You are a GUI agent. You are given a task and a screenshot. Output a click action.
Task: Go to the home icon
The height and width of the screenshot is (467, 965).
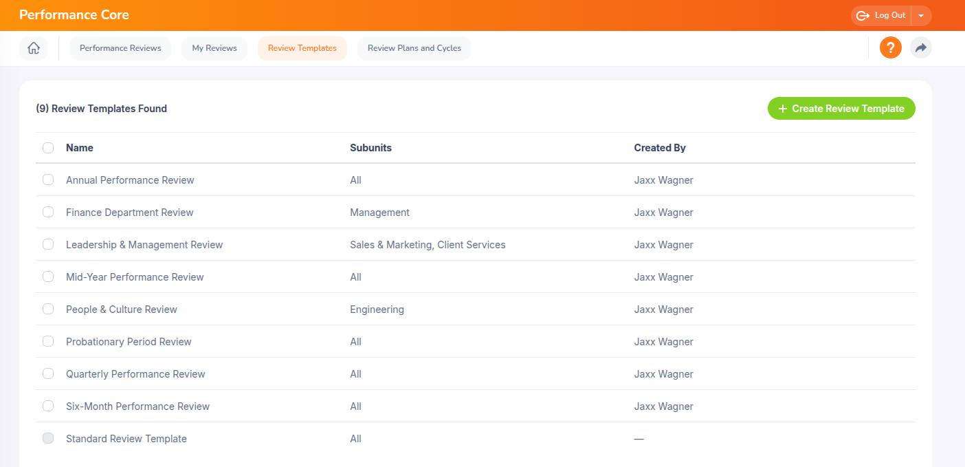(x=34, y=48)
